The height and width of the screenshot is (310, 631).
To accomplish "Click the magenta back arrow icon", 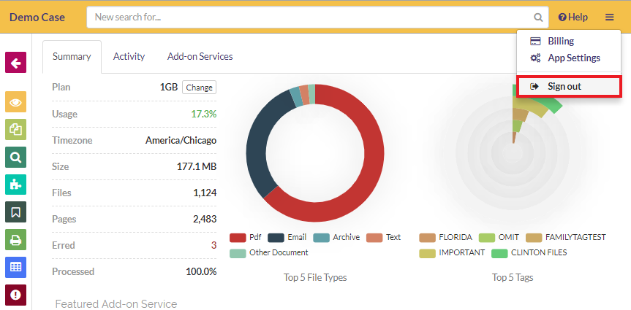I will point(15,63).
